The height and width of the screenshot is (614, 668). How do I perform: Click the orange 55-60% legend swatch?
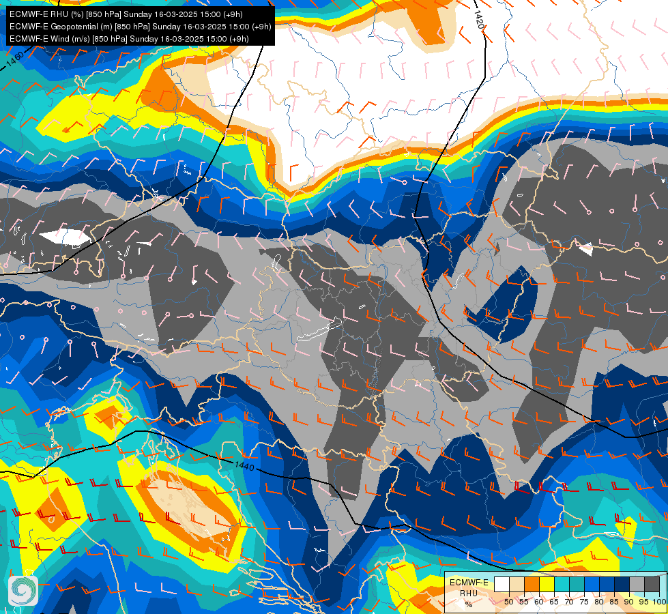click(x=532, y=584)
